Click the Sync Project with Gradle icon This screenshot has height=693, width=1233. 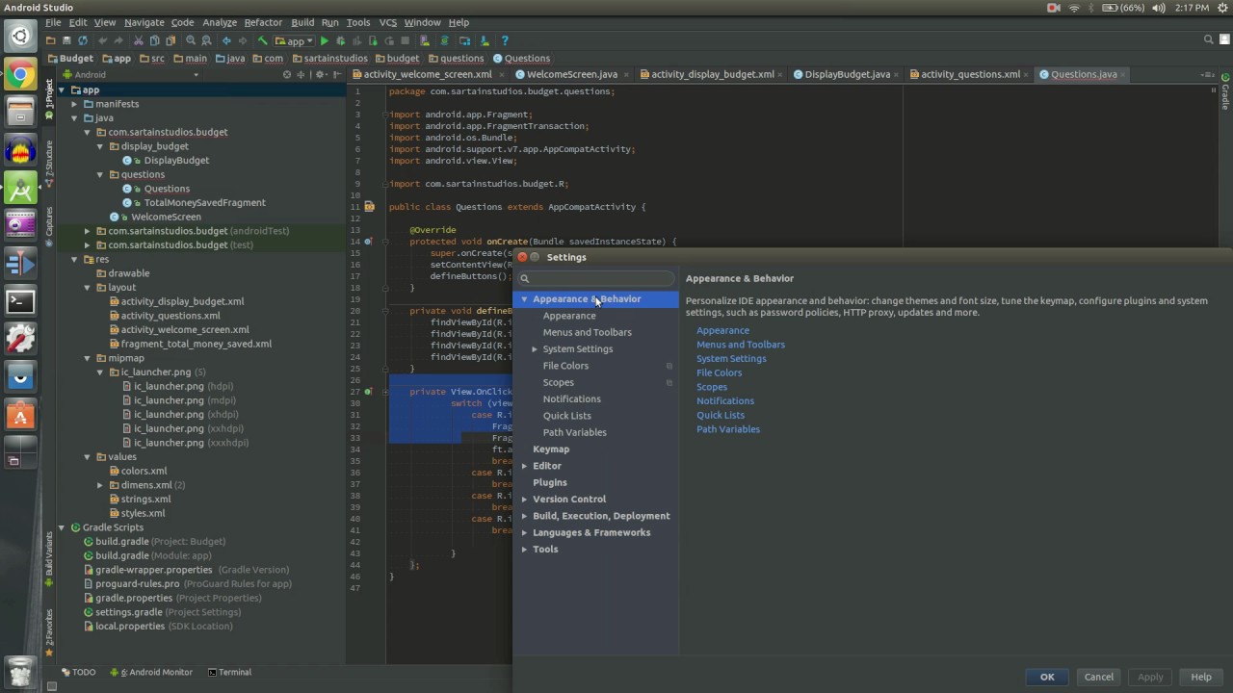(x=444, y=40)
